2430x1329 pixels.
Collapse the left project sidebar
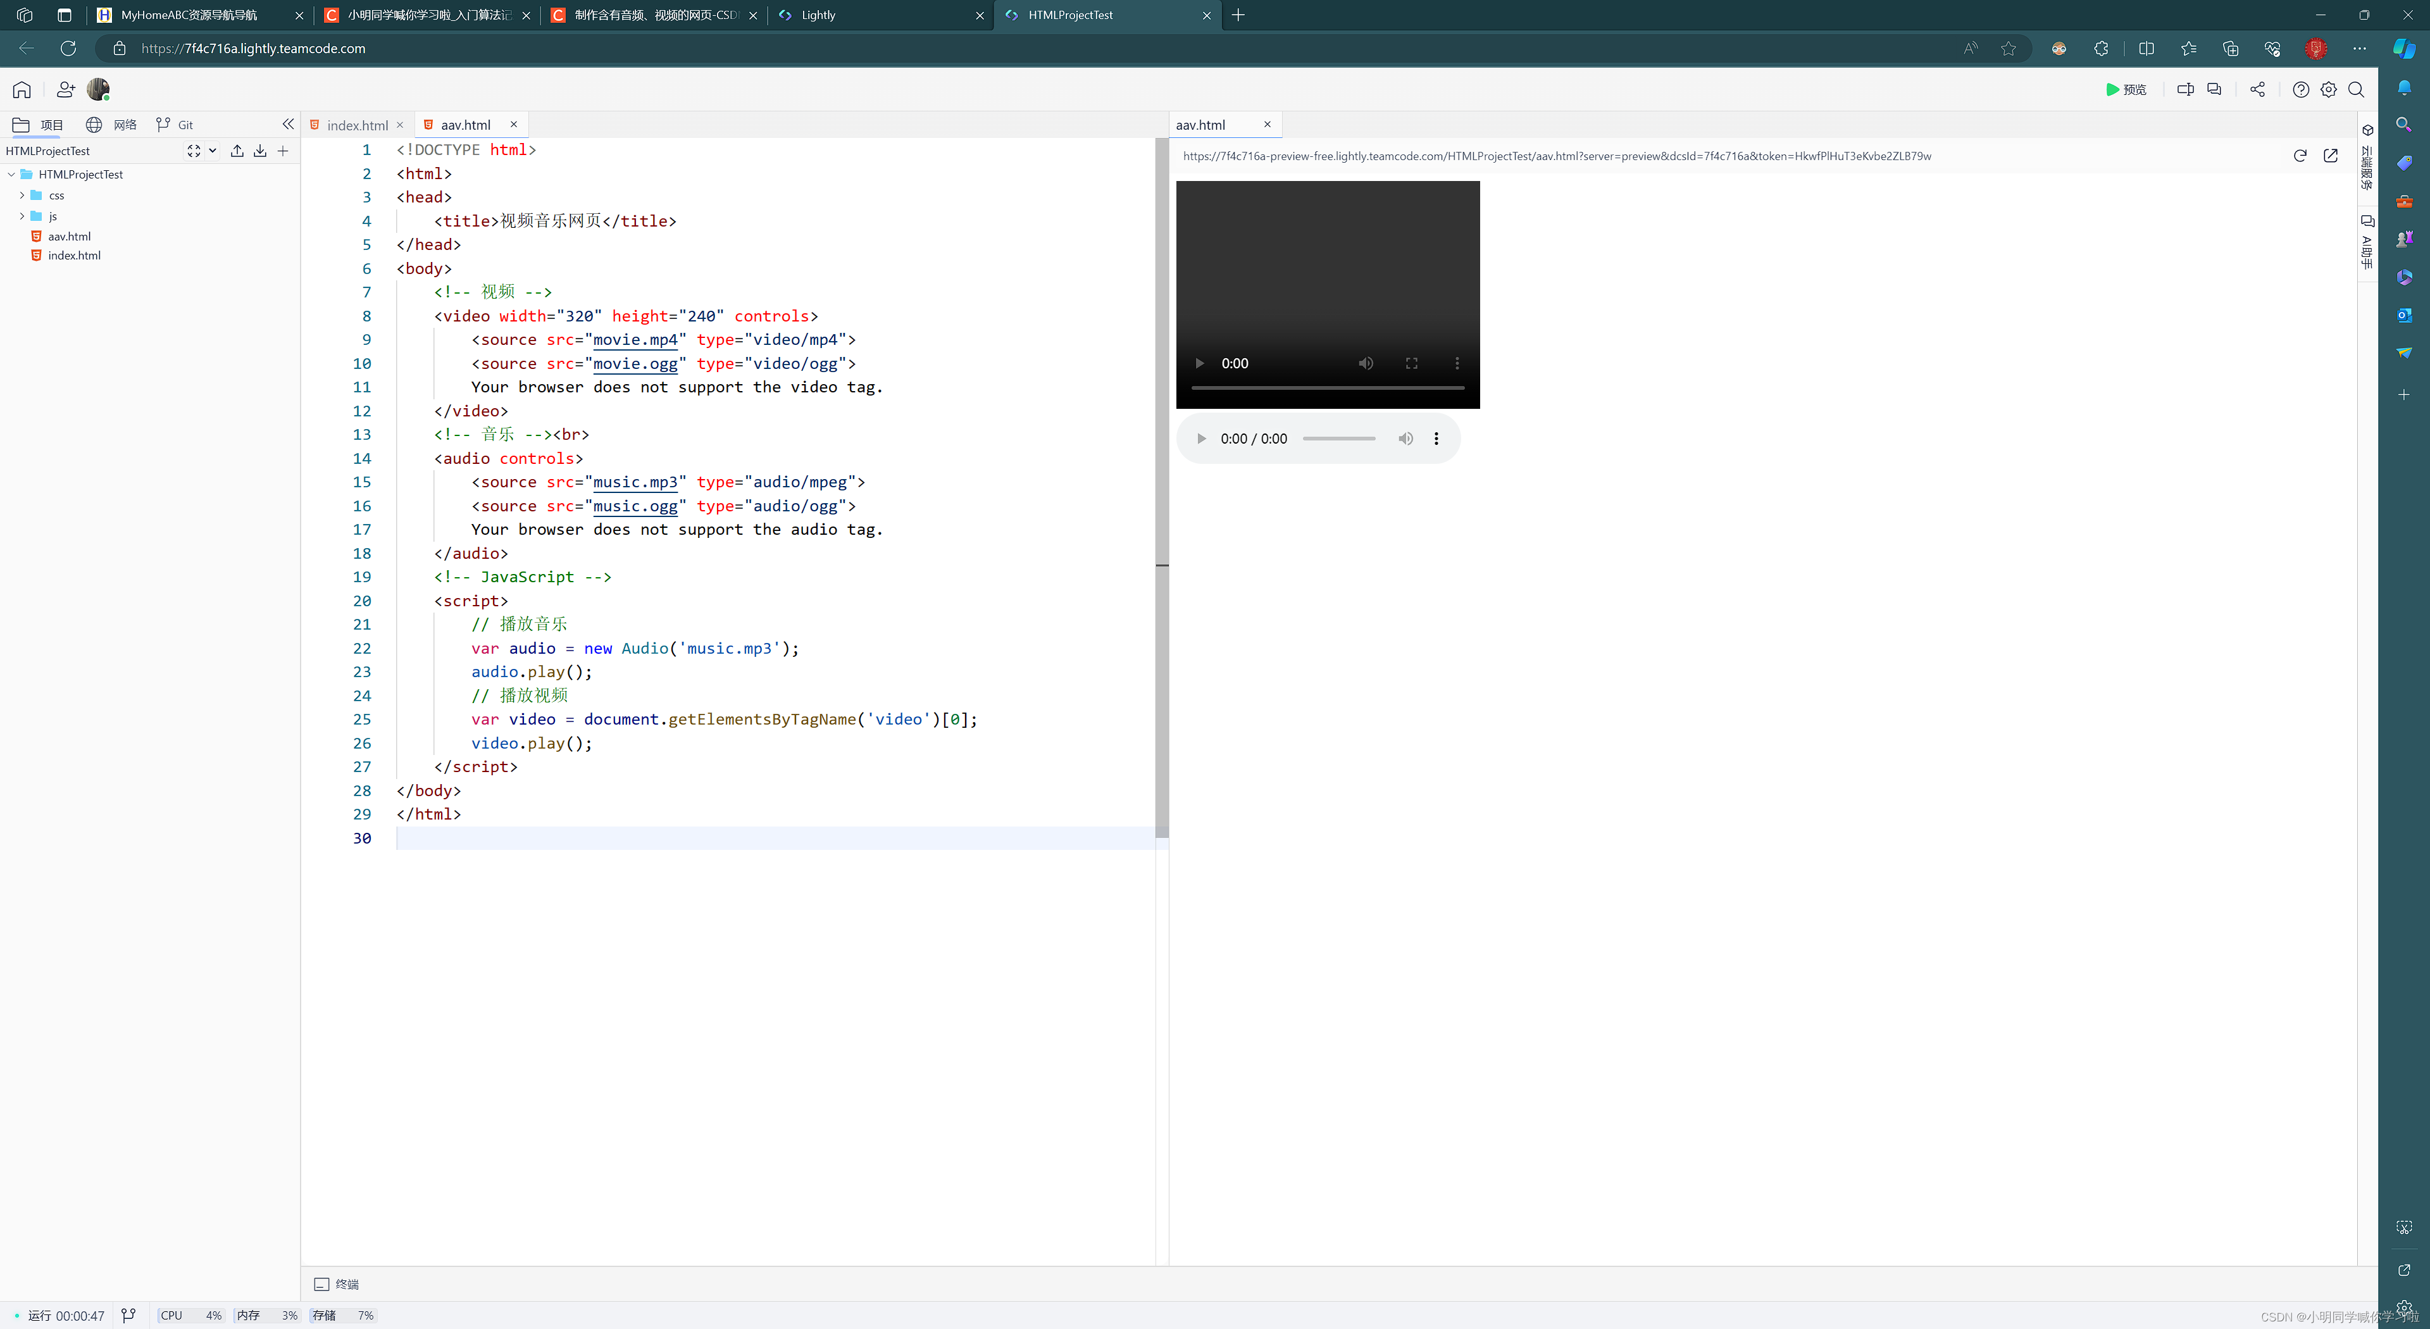[288, 125]
